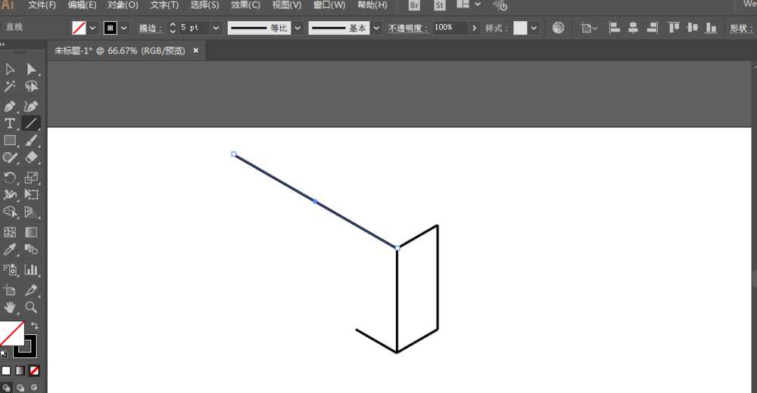Choose the Rotate tool
757x393 pixels.
click(x=10, y=178)
